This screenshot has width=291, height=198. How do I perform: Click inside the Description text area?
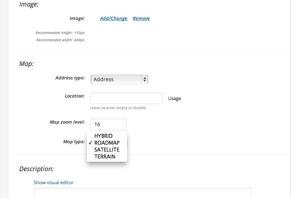coord(143,193)
